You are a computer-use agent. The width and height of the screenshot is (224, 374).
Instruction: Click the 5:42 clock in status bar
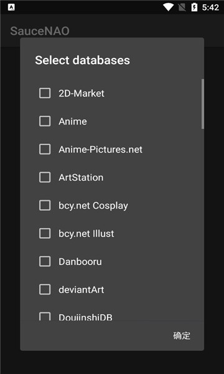pos(210,7)
